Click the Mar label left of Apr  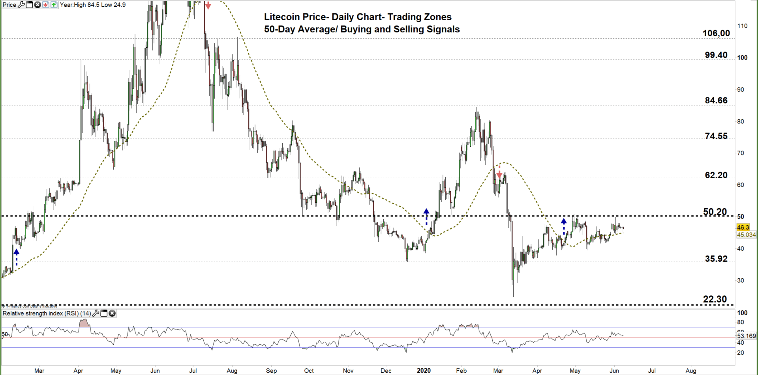tap(39, 371)
